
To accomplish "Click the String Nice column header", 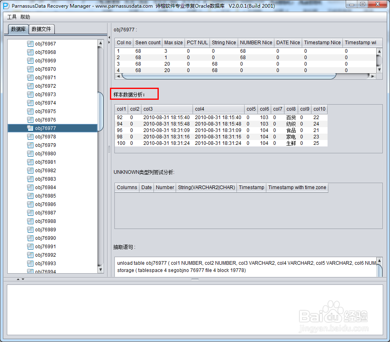I will (x=224, y=43).
